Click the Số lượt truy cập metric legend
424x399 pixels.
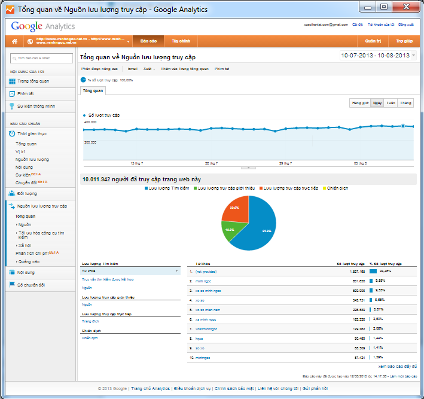pyautogui.click(x=101, y=115)
